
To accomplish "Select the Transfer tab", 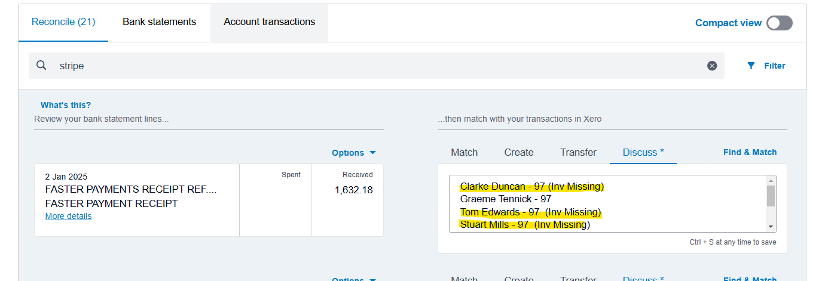I will pyautogui.click(x=578, y=152).
